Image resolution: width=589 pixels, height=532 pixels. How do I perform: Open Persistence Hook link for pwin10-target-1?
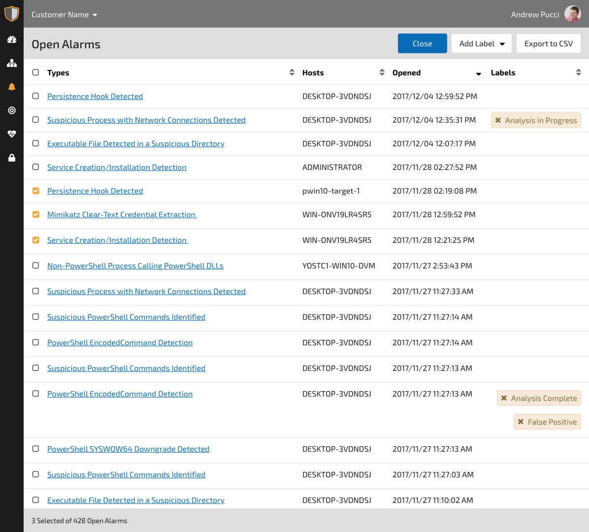pyautogui.click(x=95, y=191)
